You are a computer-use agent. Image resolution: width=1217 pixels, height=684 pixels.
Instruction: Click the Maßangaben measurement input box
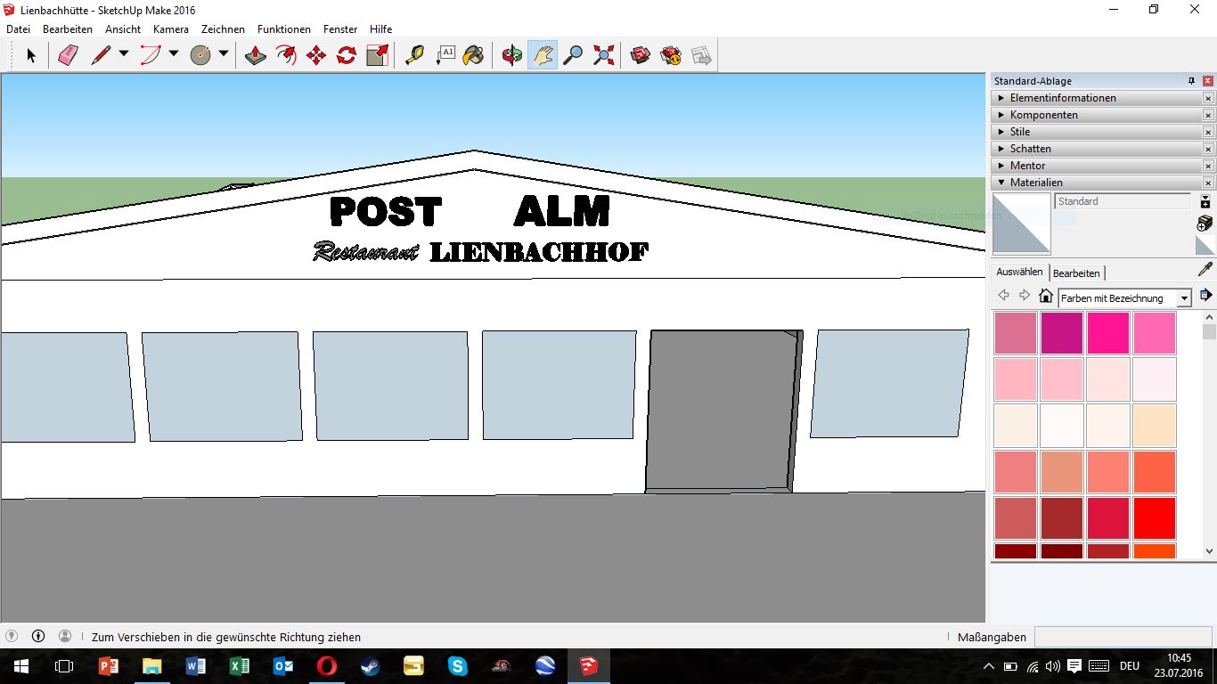(1123, 637)
